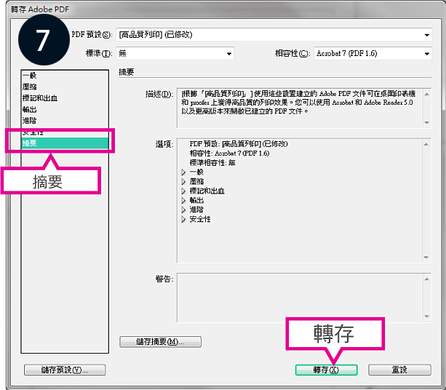The image size is (446, 390).
Task: Click the 轉存(X) export button
Action: (326, 370)
